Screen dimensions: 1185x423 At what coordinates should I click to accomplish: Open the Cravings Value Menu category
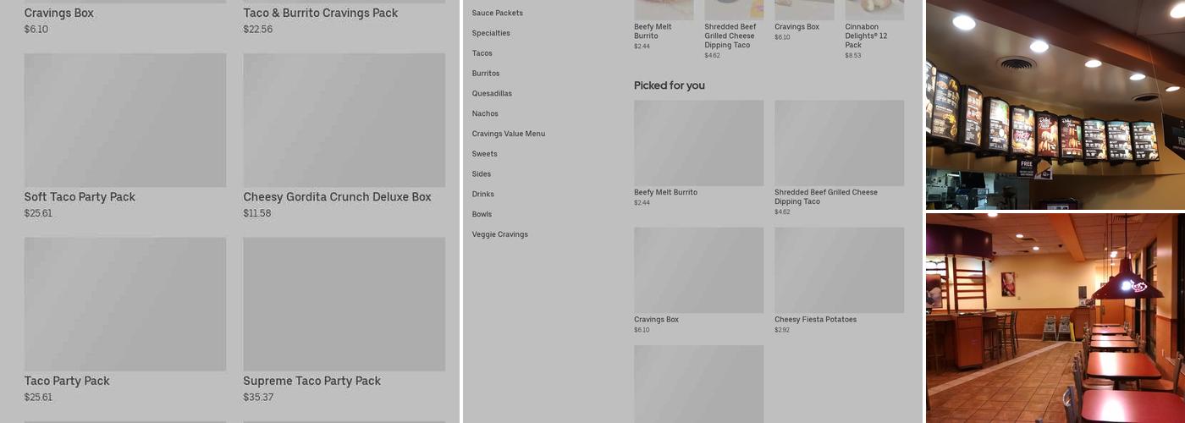coord(508,134)
